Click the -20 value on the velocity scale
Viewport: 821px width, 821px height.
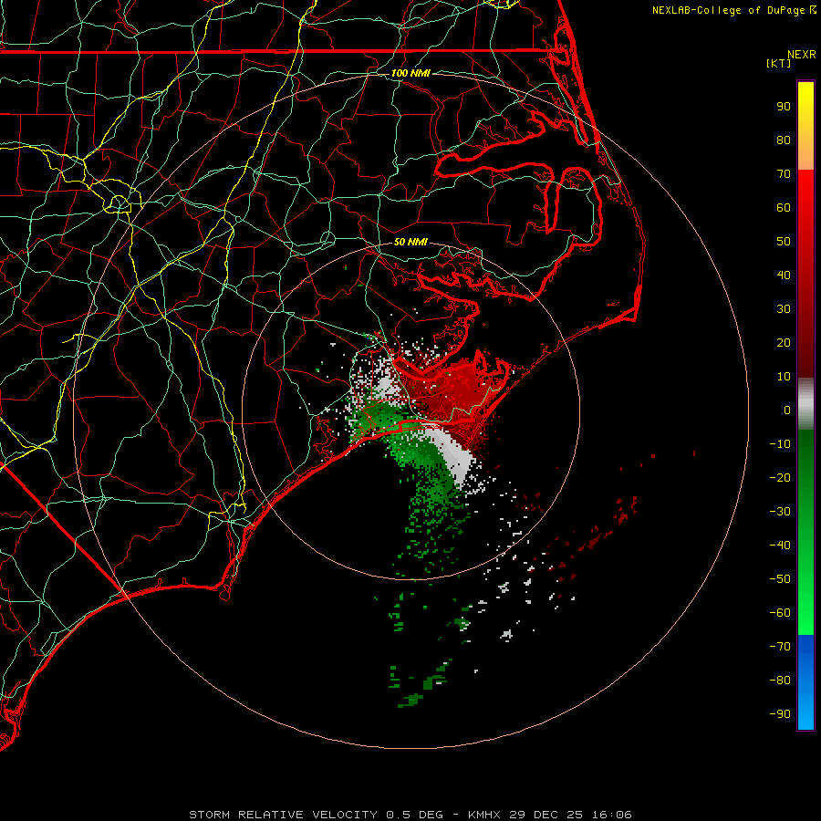point(780,477)
